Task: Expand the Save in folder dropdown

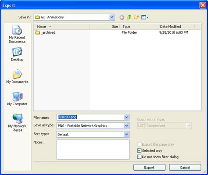Action: (112, 17)
